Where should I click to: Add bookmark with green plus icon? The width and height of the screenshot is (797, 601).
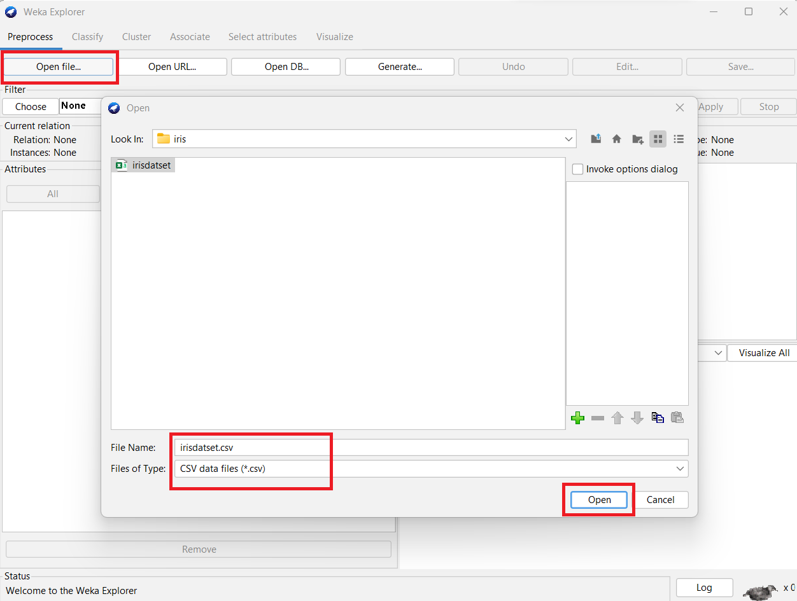pos(578,418)
